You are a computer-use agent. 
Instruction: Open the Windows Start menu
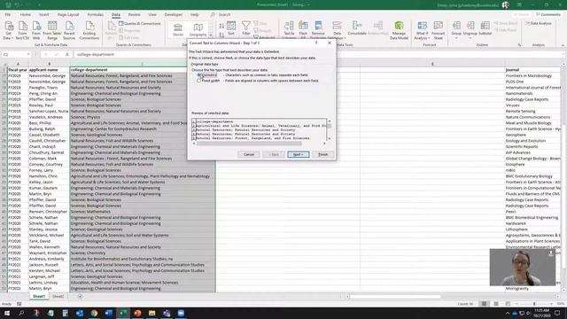click(7, 313)
